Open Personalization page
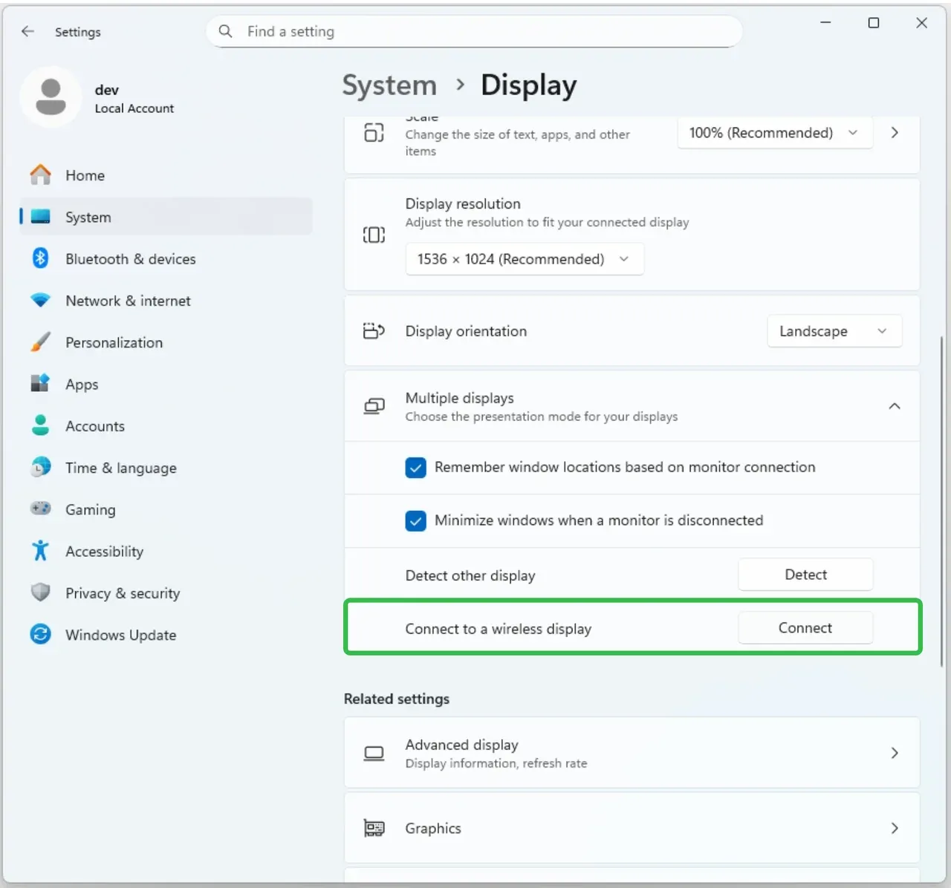Viewport: 951px width, 888px height. click(166, 342)
